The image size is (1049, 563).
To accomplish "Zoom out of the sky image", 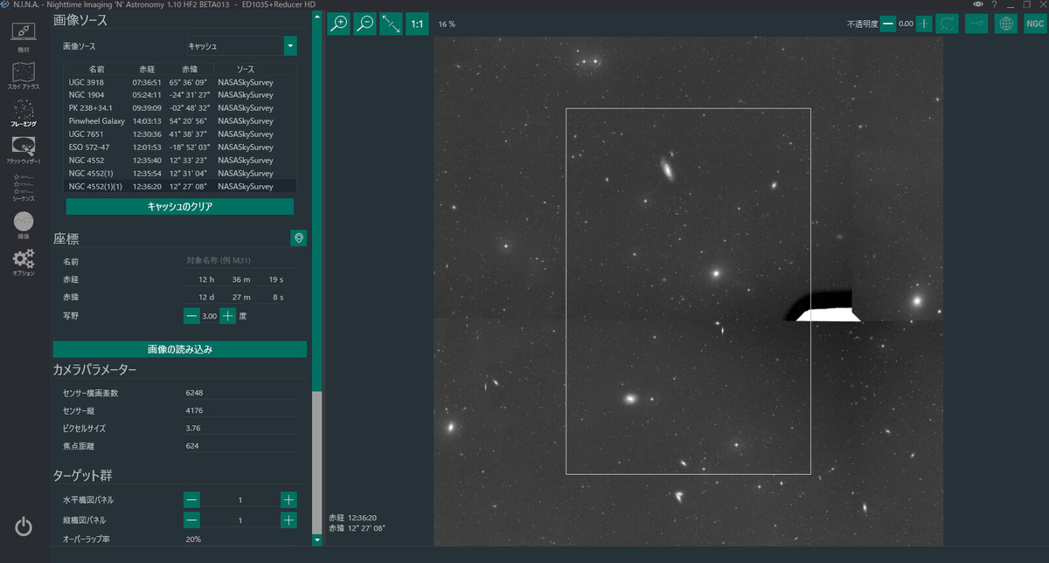I will click(x=365, y=24).
